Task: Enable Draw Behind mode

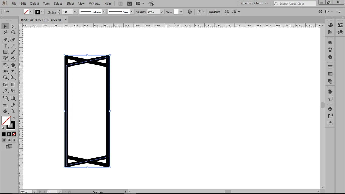Action: (x=9, y=140)
